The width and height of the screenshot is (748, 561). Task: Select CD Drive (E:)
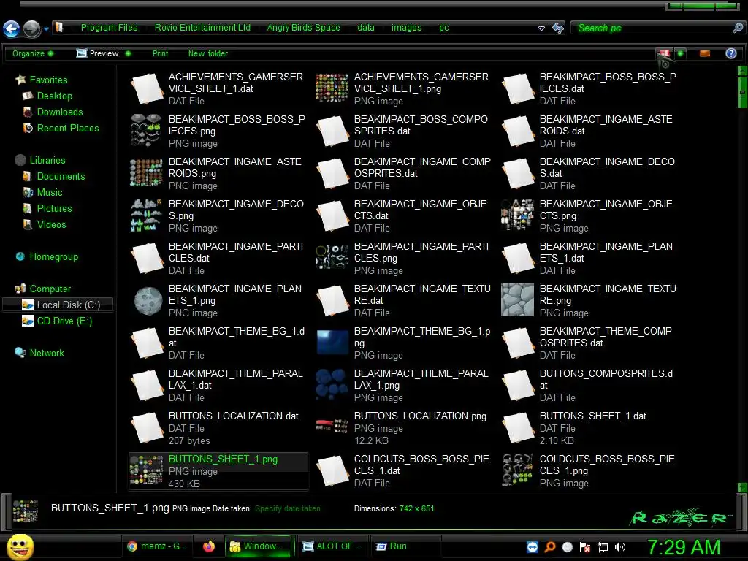click(64, 321)
